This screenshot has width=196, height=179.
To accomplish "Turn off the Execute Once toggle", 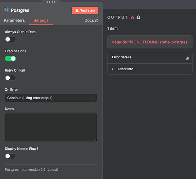I will (x=10, y=59).
